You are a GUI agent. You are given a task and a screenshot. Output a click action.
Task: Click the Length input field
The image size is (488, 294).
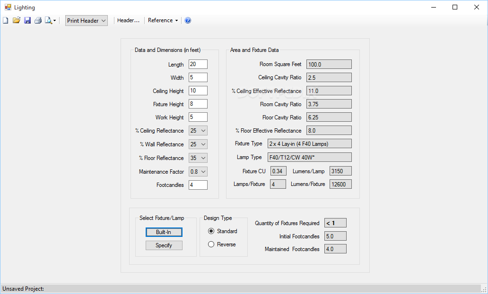click(x=198, y=64)
